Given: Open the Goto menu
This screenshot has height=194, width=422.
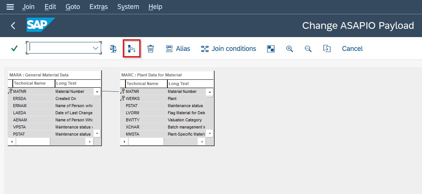Looking at the screenshot, I should [73, 7].
